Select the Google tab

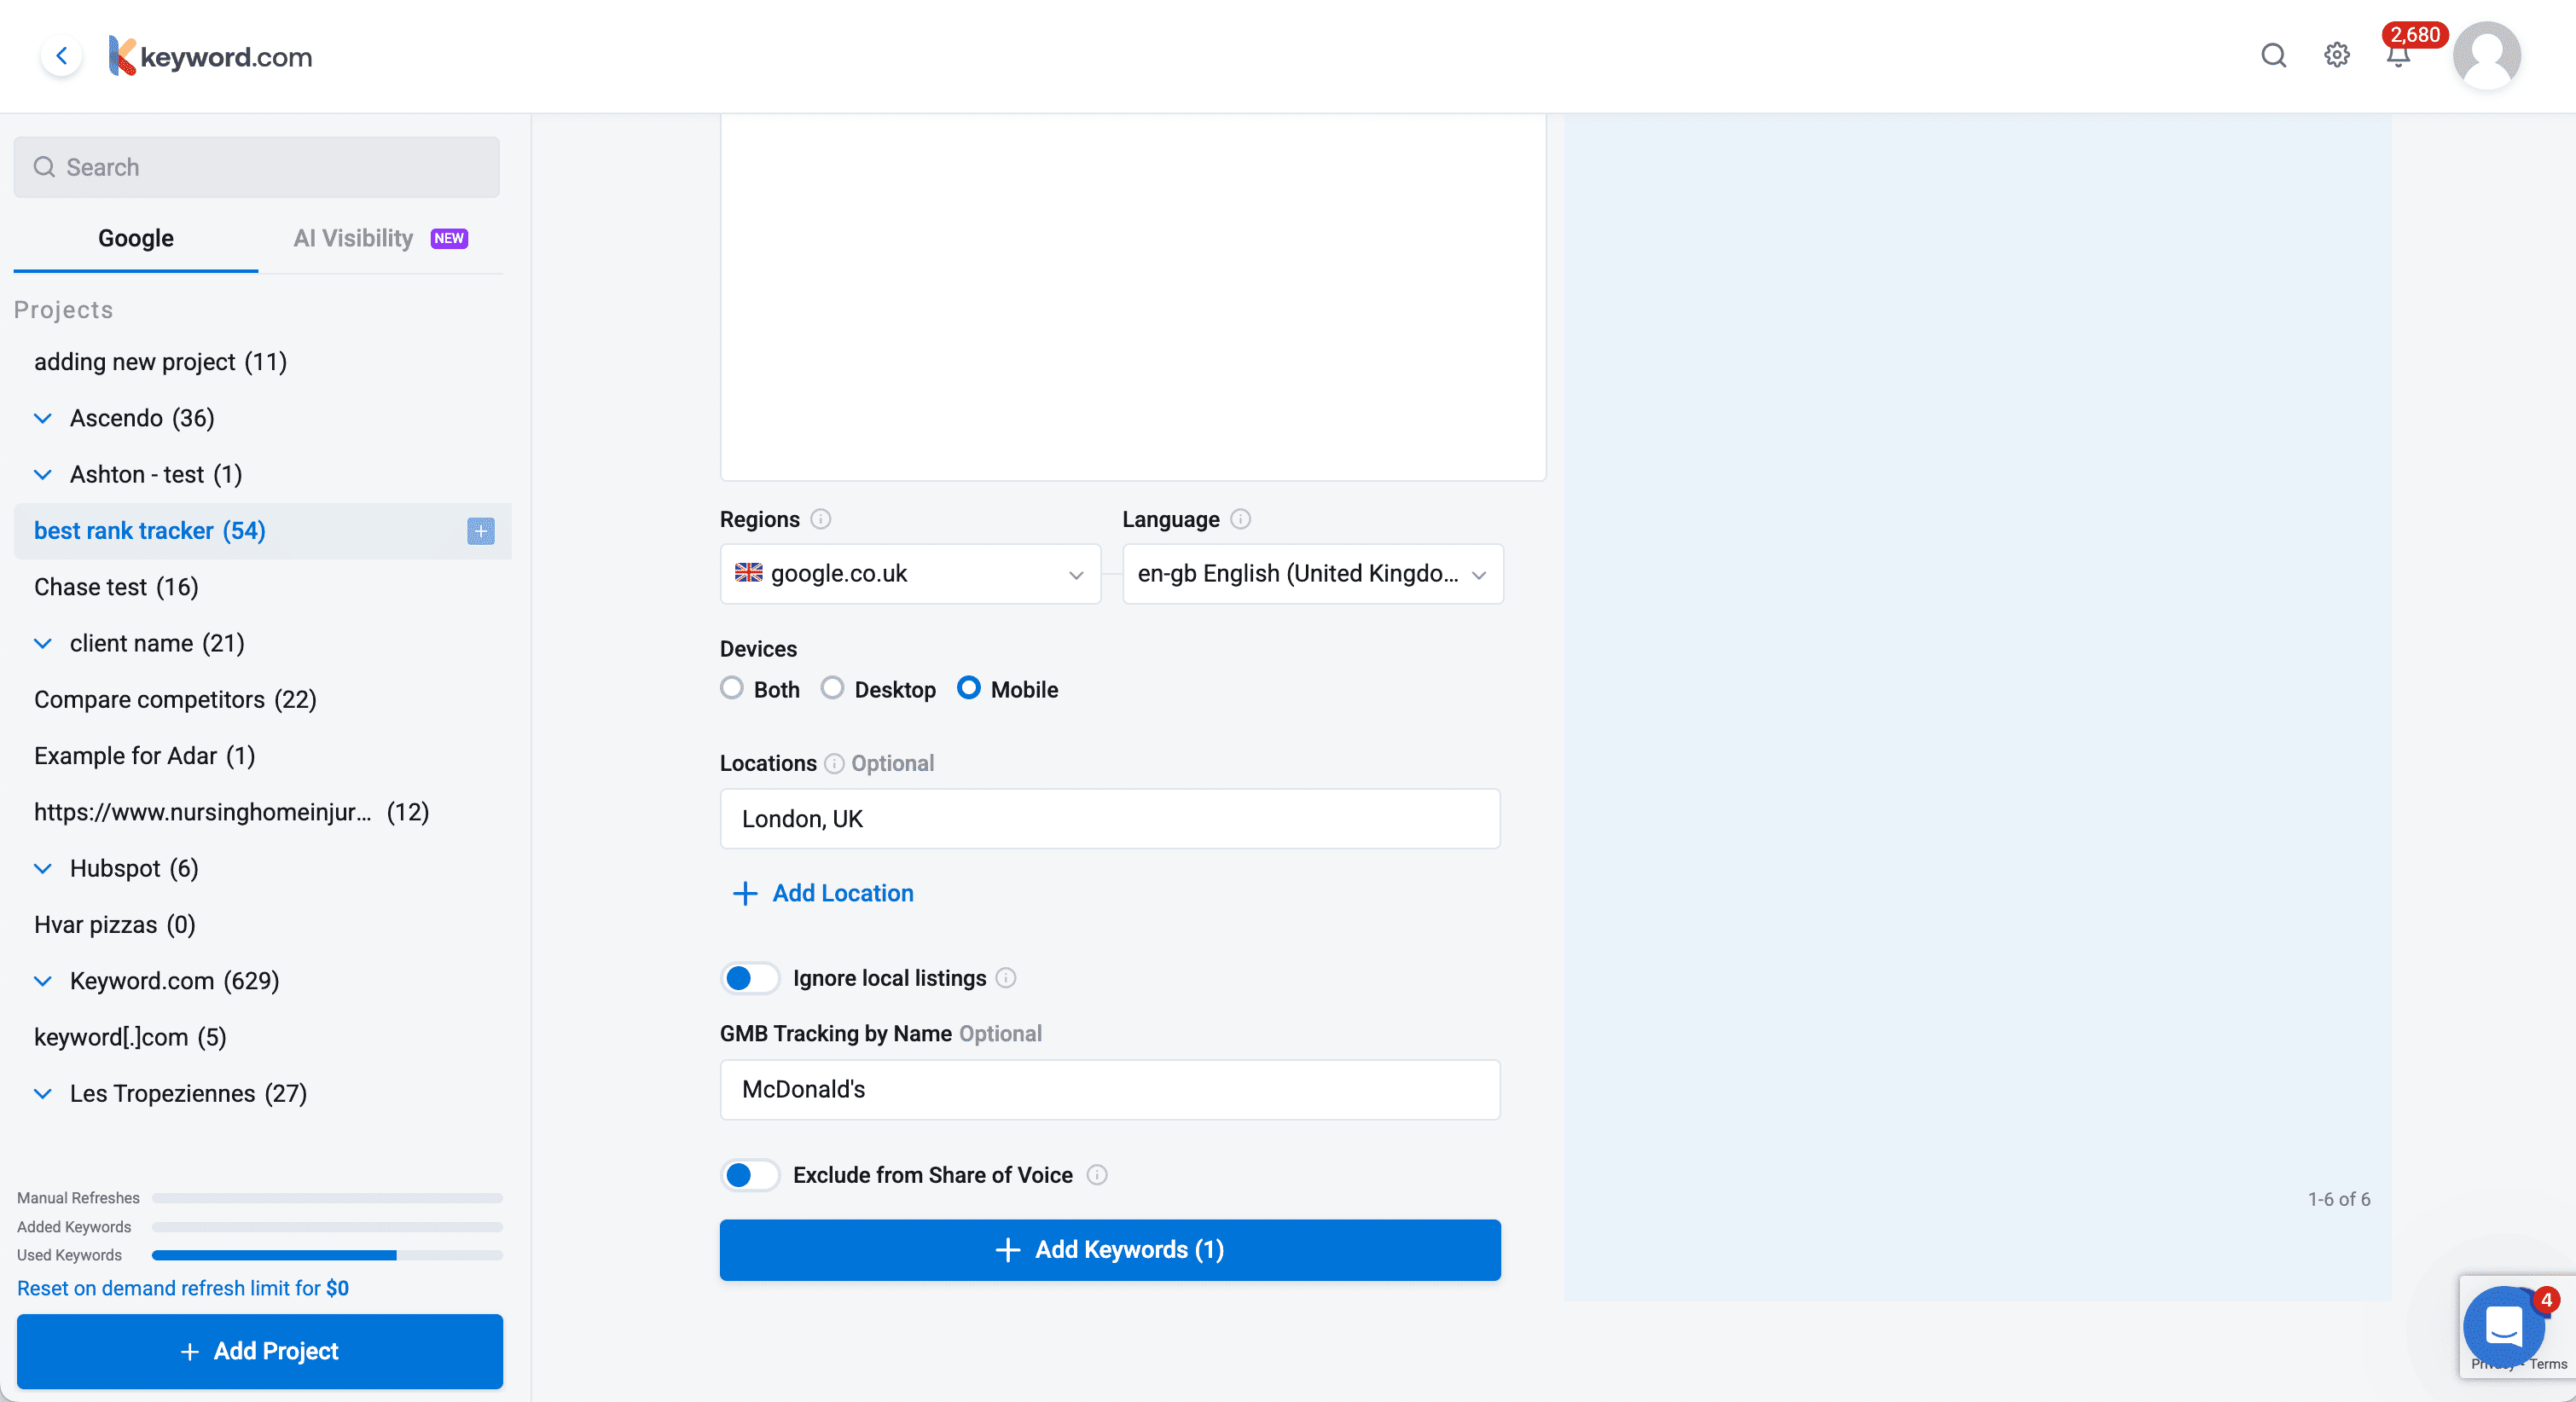pos(135,238)
